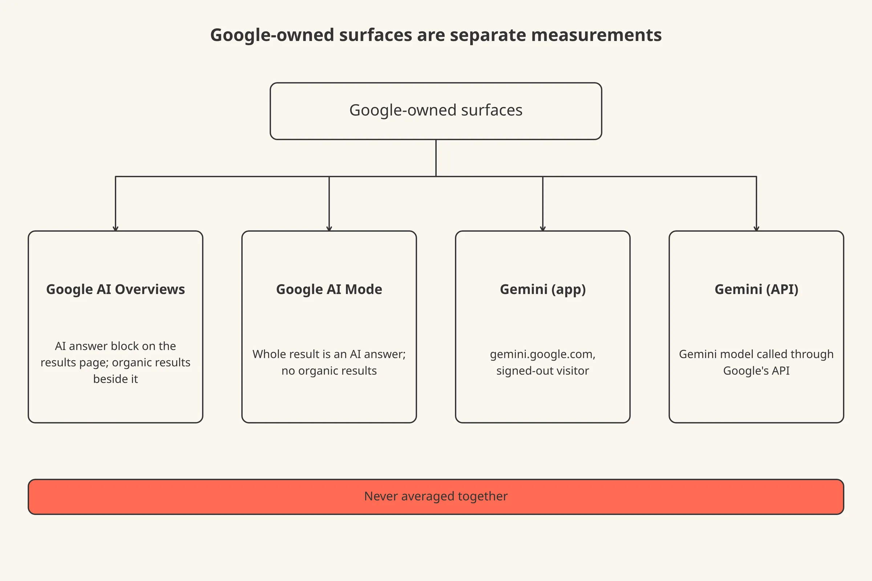872x581 pixels.
Task: Select text 'AI answer block on the results page; organic results beside it'
Action: coord(115,362)
